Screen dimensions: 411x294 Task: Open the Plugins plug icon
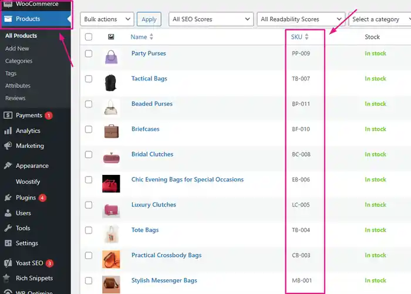tap(8, 197)
